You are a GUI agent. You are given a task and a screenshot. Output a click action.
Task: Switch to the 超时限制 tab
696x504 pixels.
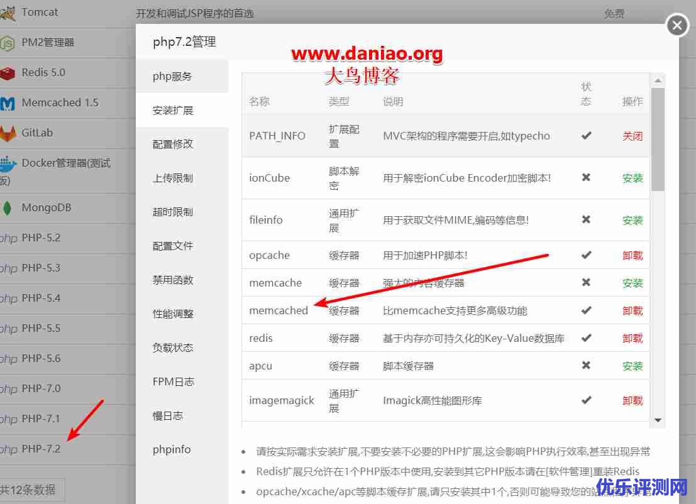pos(182,212)
